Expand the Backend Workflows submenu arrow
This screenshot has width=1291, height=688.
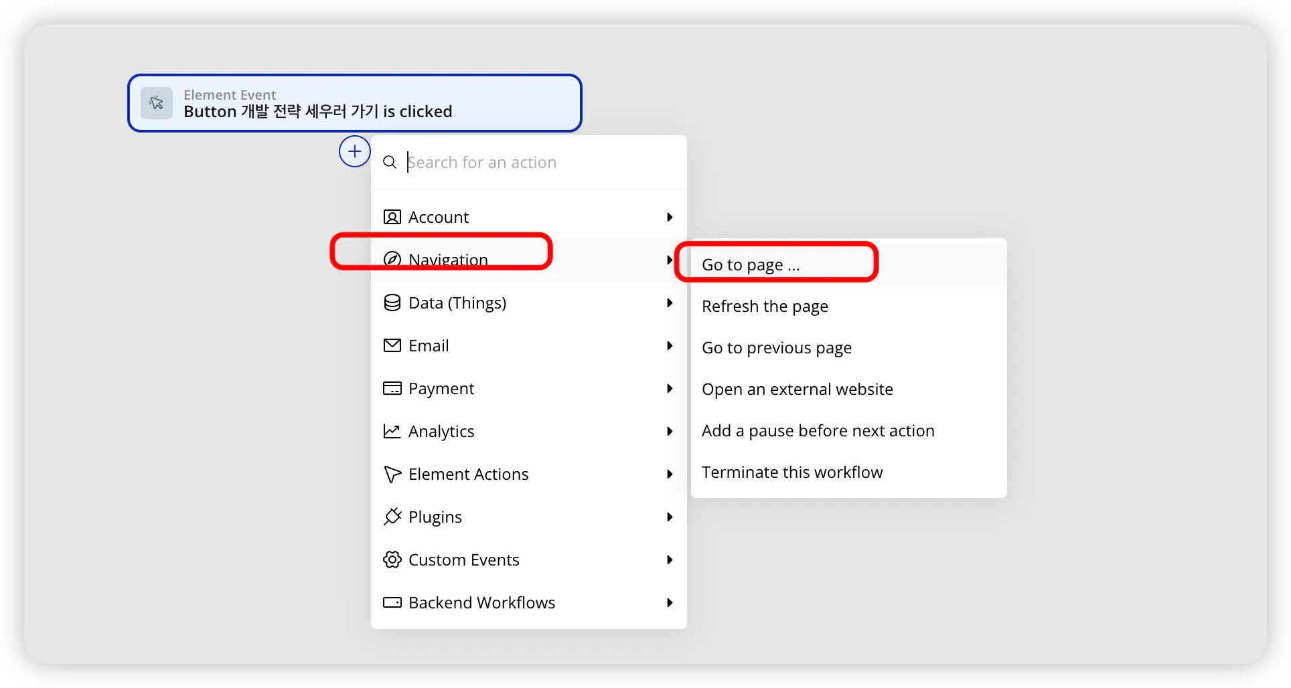coord(670,602)
